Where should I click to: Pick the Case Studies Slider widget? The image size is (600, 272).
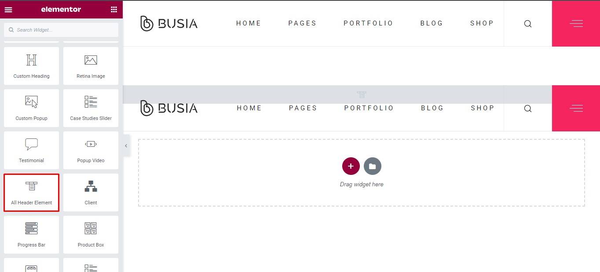pyautogui.click(x=91, y=108)
